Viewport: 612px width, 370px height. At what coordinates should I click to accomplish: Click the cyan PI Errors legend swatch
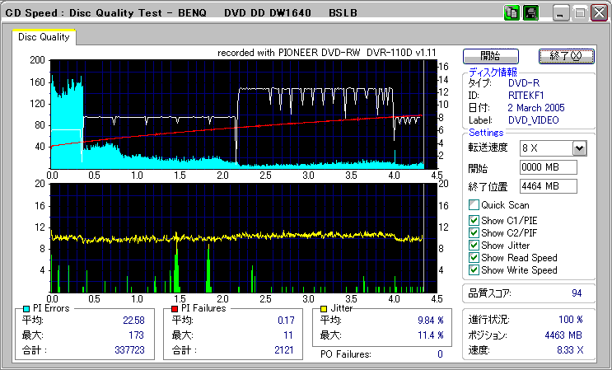coord(26,308)
